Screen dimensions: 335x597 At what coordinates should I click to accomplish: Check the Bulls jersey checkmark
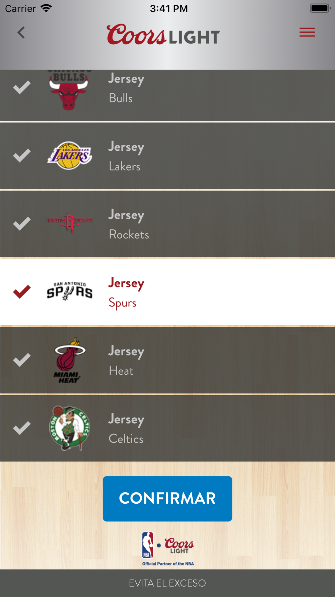22,88
